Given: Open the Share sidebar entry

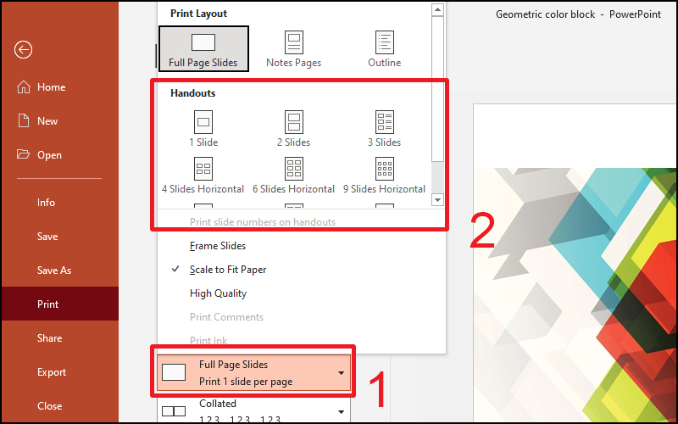Looking at the screenshot, I should [59, 338].
